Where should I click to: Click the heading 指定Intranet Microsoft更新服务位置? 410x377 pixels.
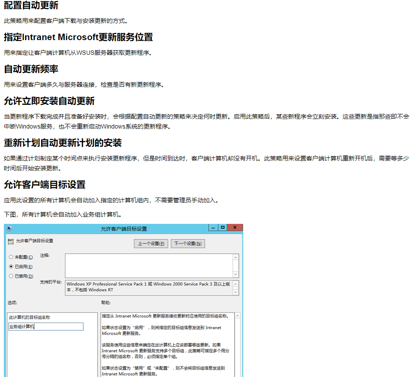(79, 37)
